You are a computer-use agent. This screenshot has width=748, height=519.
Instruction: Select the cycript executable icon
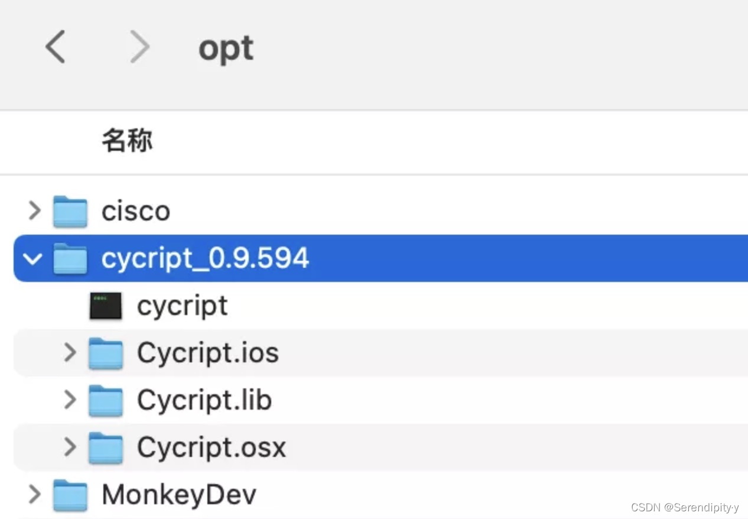[106, 306]
